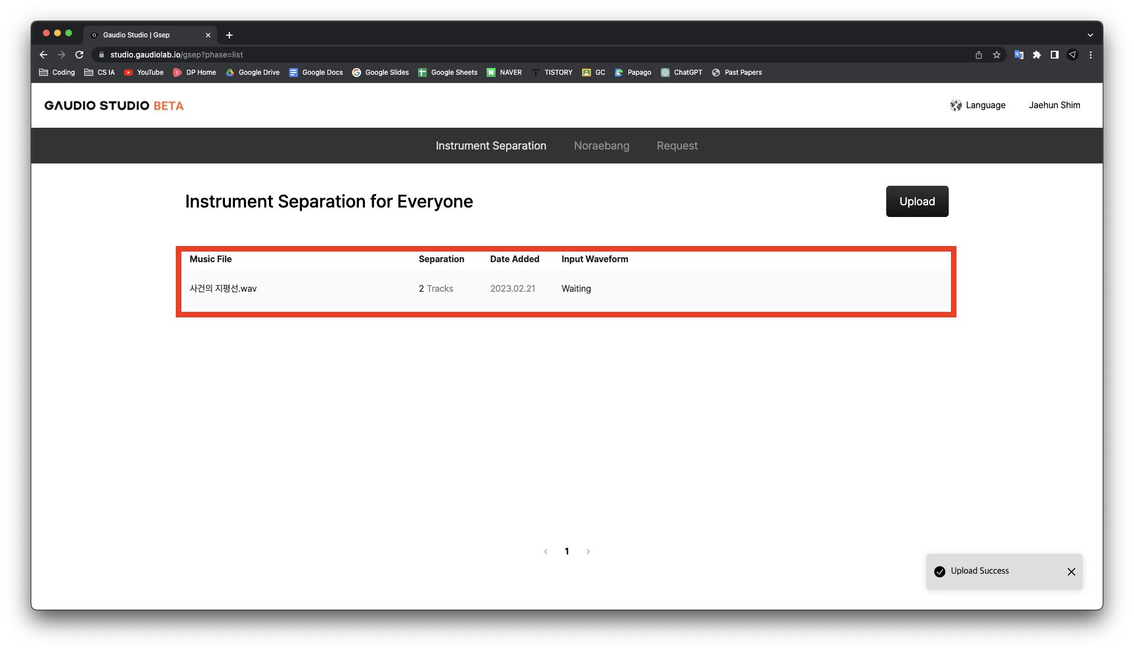This screenshot has width=1134, height=651.
Task: Click the browser reload icon
Action: coord(79,55)
